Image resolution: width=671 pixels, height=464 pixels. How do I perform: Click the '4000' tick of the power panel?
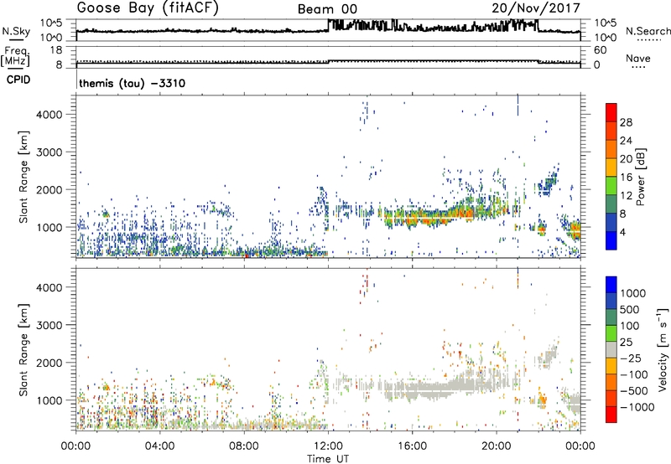click(49, 115)
